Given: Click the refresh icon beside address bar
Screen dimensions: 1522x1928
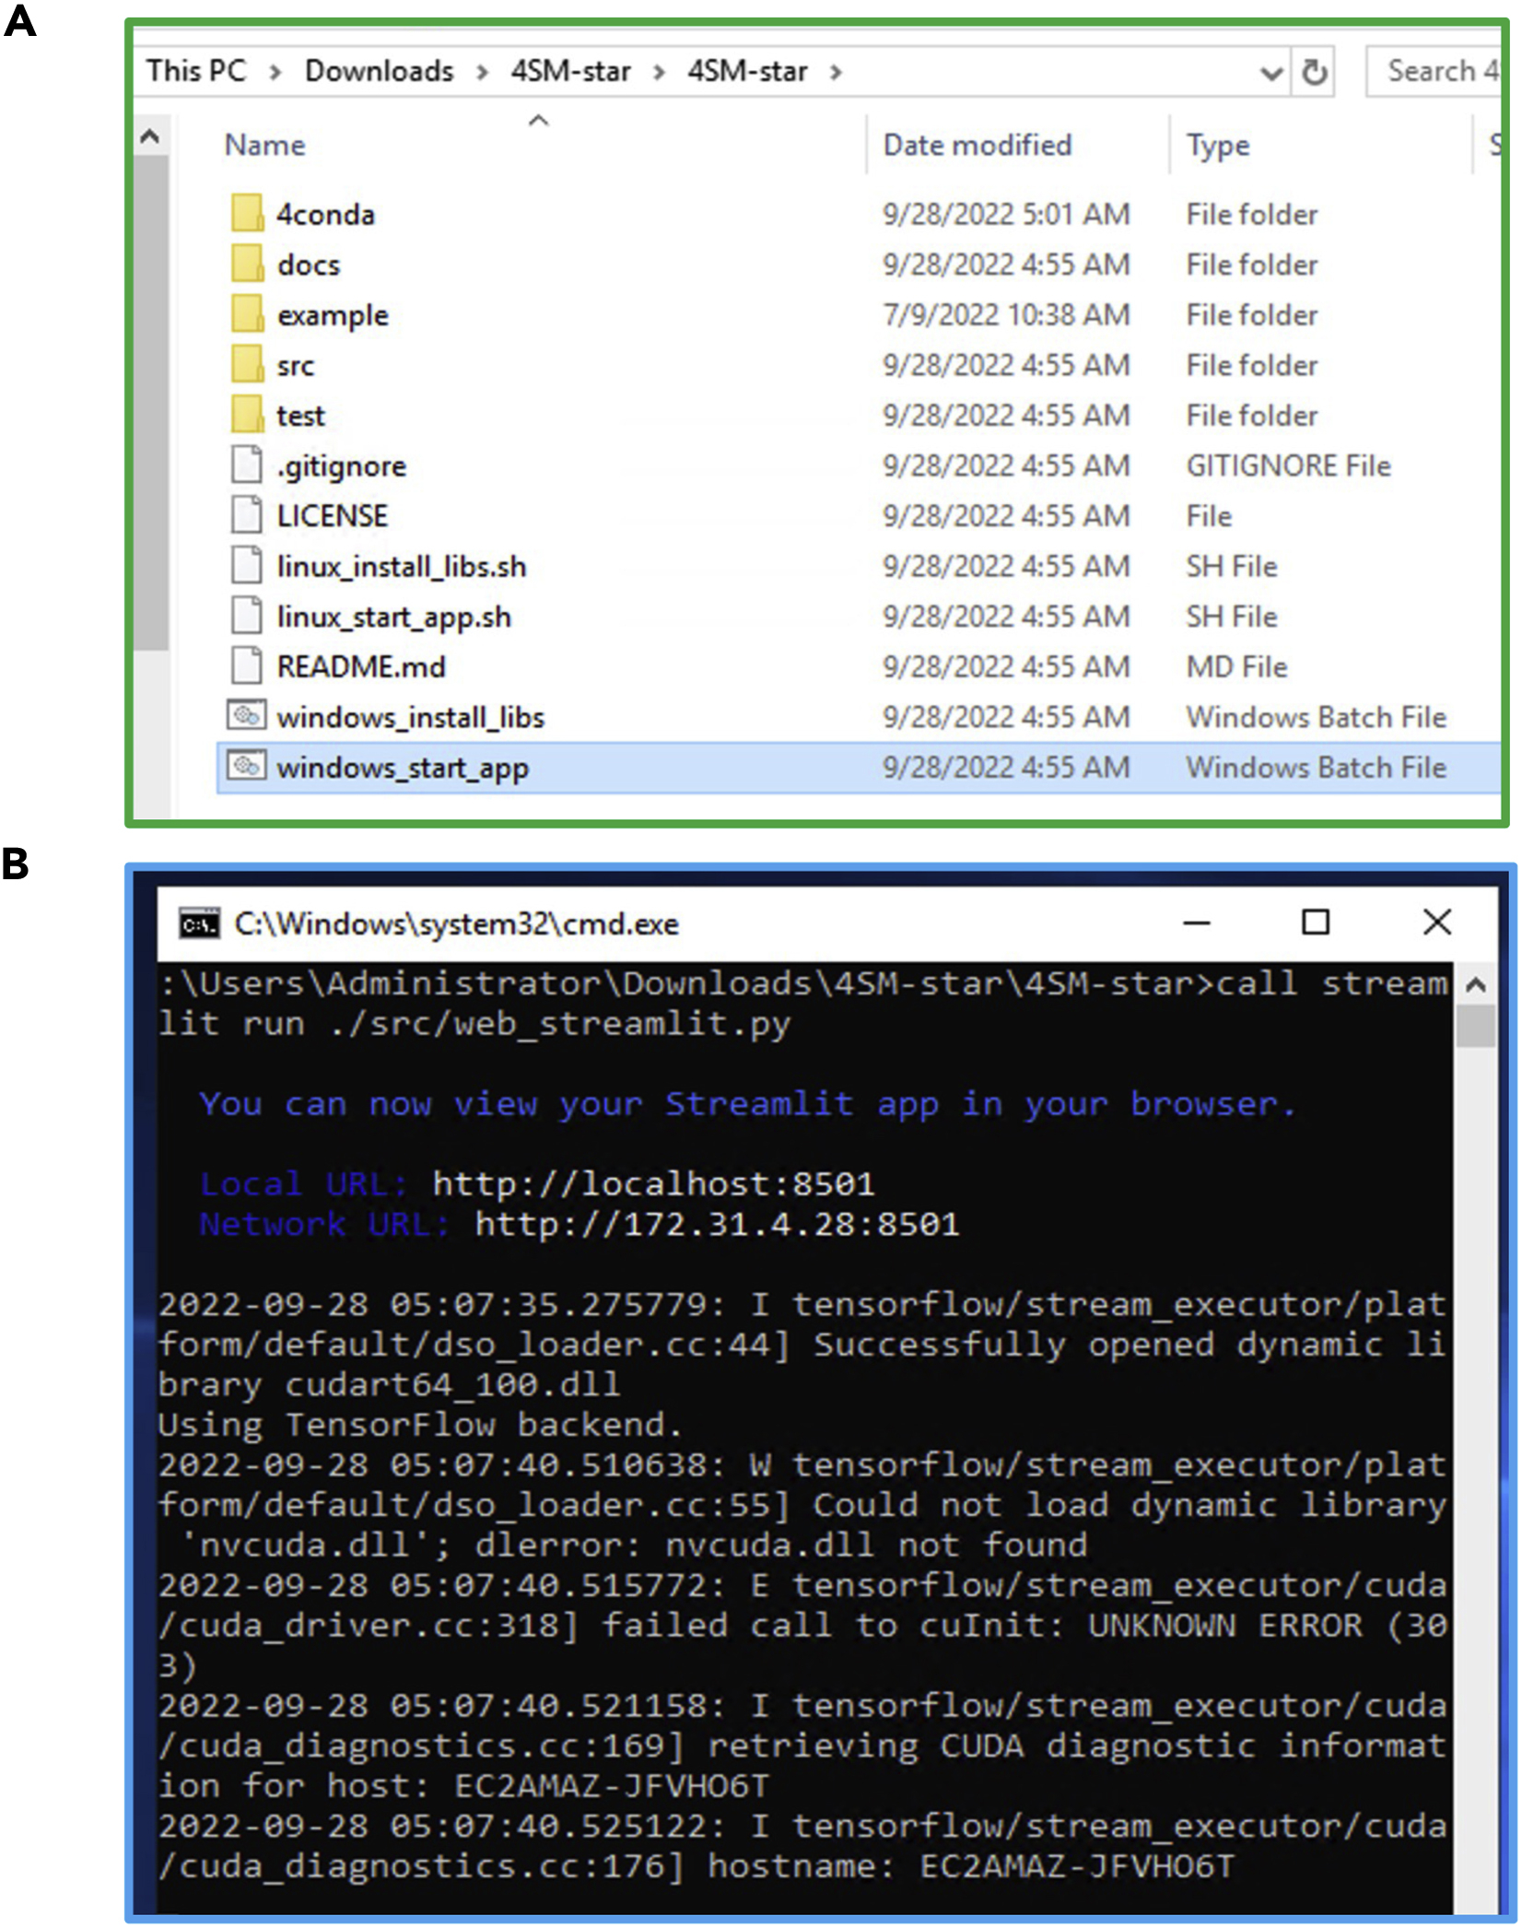Looking at the screenshot, I should point(1314,72).
